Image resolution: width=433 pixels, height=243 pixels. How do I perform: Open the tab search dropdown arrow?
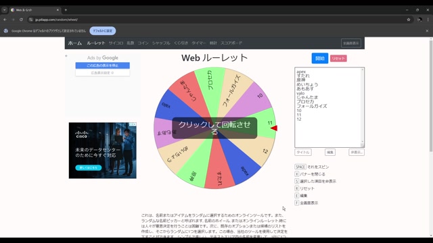(5, 10)
